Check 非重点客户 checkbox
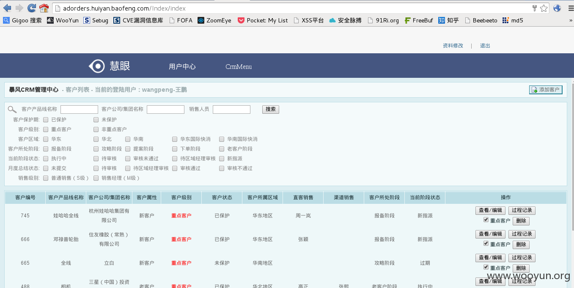The width and height of the screenshot is (574, 288). 96,129
